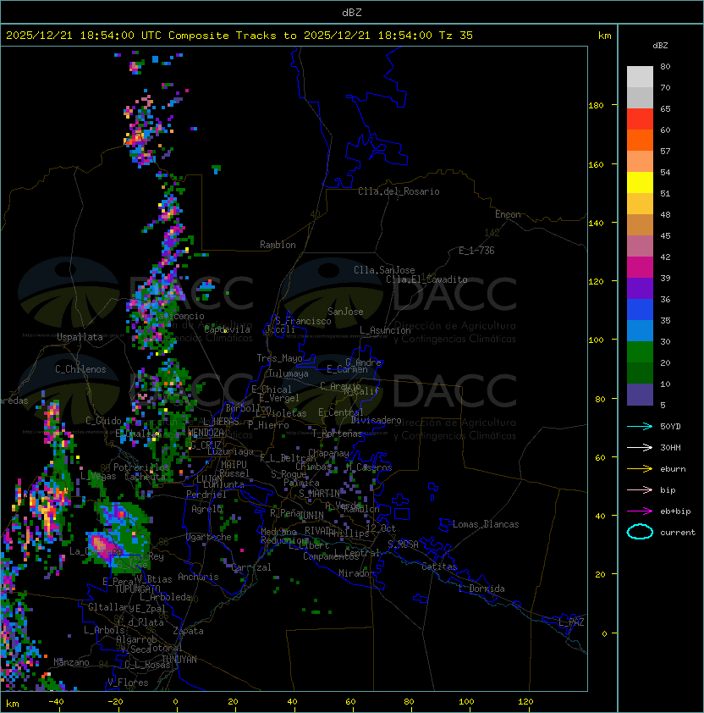Viewport: 704px width, 713px height.
Task: Click the E_1-736 label
Action: [x=476, y=251]
